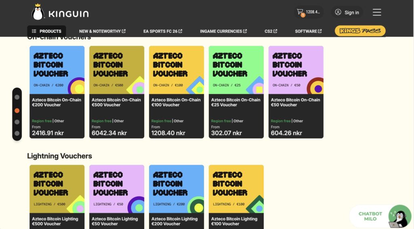Select the first gray page indicator dot
The height and width of the screenshot is (229, 414).
click(x=17, y=97)
